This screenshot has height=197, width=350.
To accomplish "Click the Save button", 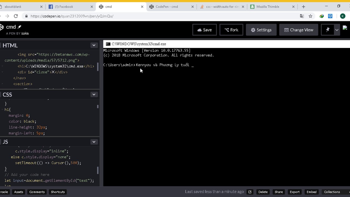I will pyautogui.click(x=205, y=30).
